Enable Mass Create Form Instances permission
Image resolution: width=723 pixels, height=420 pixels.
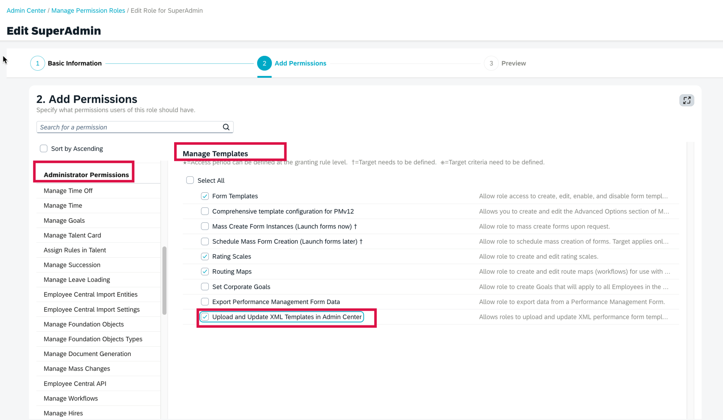click(x=205, y=226)
